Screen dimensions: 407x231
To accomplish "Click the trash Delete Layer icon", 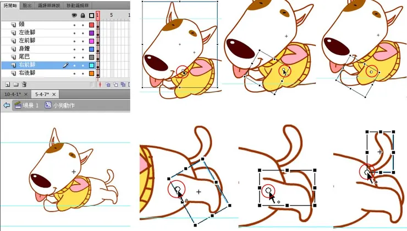I will pos(24,84).
